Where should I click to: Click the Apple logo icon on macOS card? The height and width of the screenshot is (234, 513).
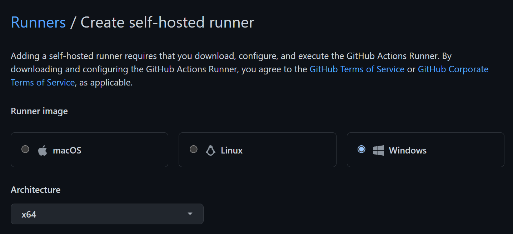tap(43, 150)
